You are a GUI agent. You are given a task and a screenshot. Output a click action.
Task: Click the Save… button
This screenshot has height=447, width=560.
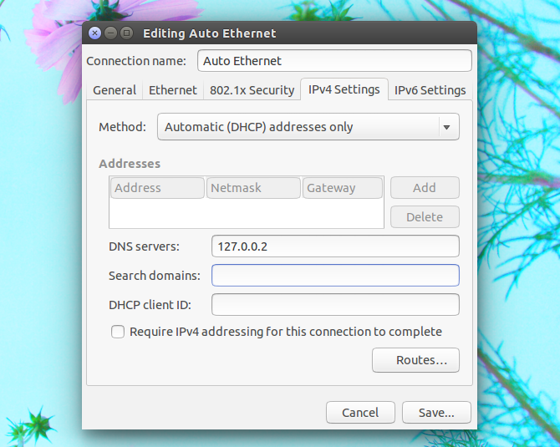click(x=436, y=413)
